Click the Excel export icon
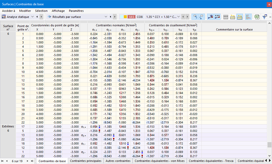This screenshot has height=164, width=272. pos(257,17)
